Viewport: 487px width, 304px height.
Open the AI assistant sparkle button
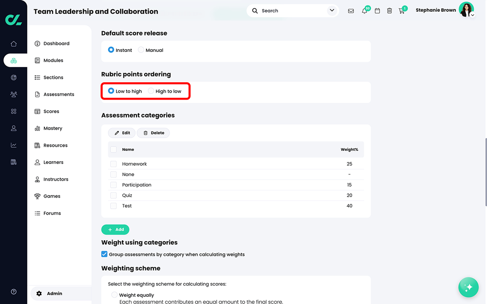[x=468, y=287]
